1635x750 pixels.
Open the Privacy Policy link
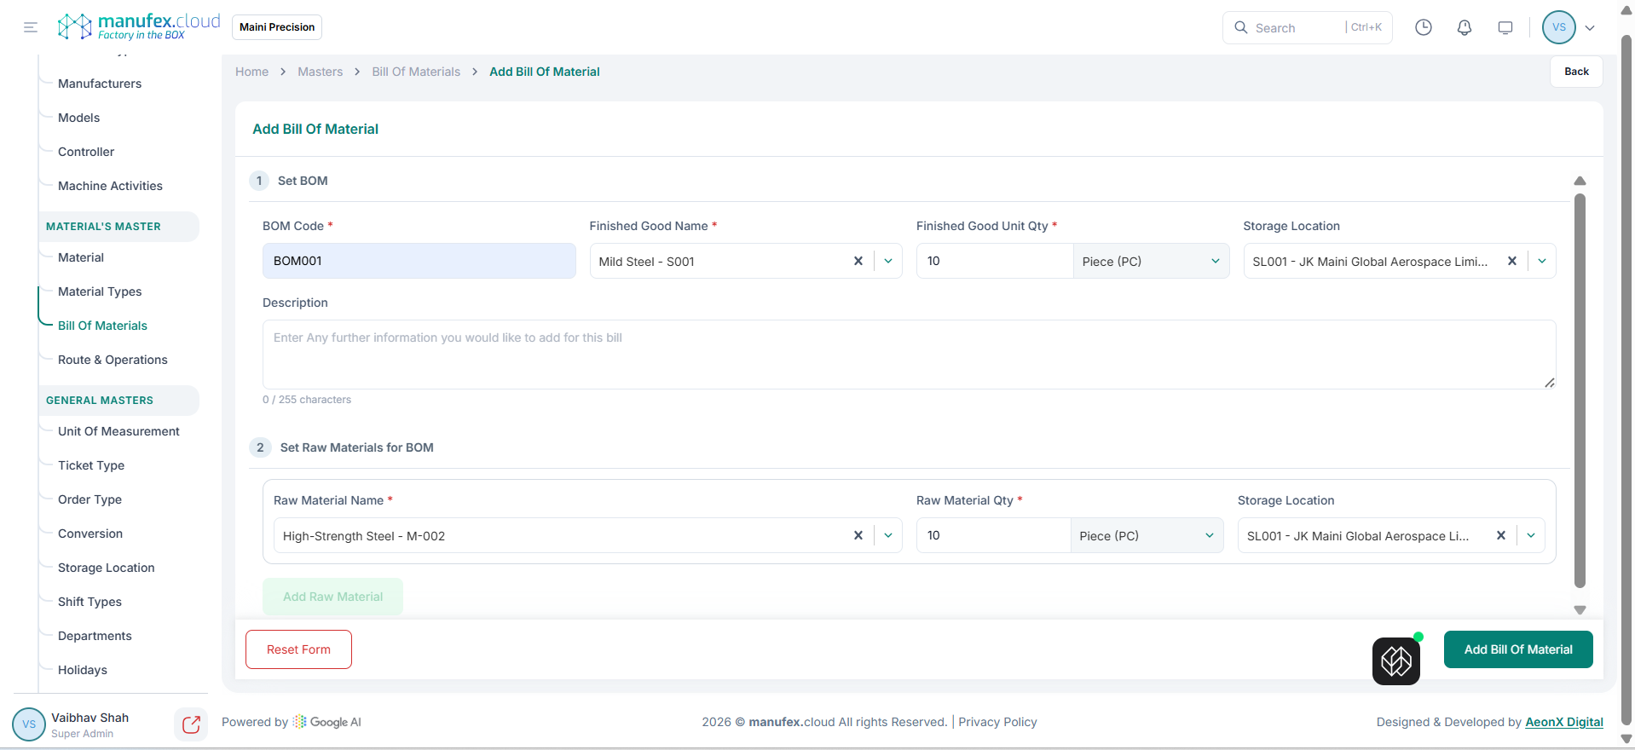[997, 722]
